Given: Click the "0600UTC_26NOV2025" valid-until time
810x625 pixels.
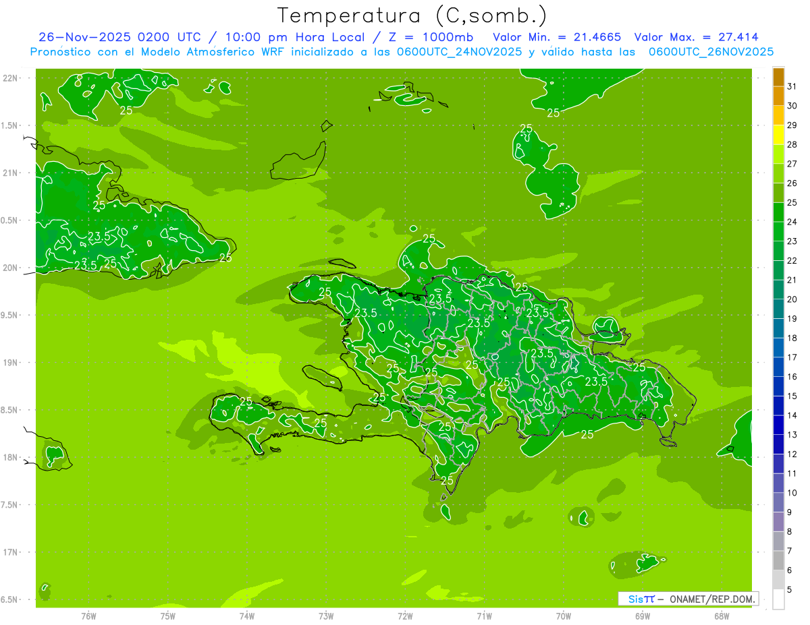Looking at the screenshot, I should click(711, 51).
